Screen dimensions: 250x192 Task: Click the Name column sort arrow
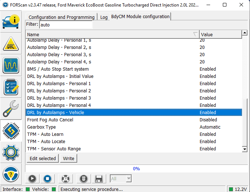point(195,34)
